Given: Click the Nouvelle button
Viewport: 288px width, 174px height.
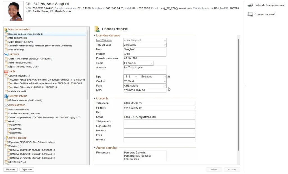Looking at the screenshot, I should [10, 169].
